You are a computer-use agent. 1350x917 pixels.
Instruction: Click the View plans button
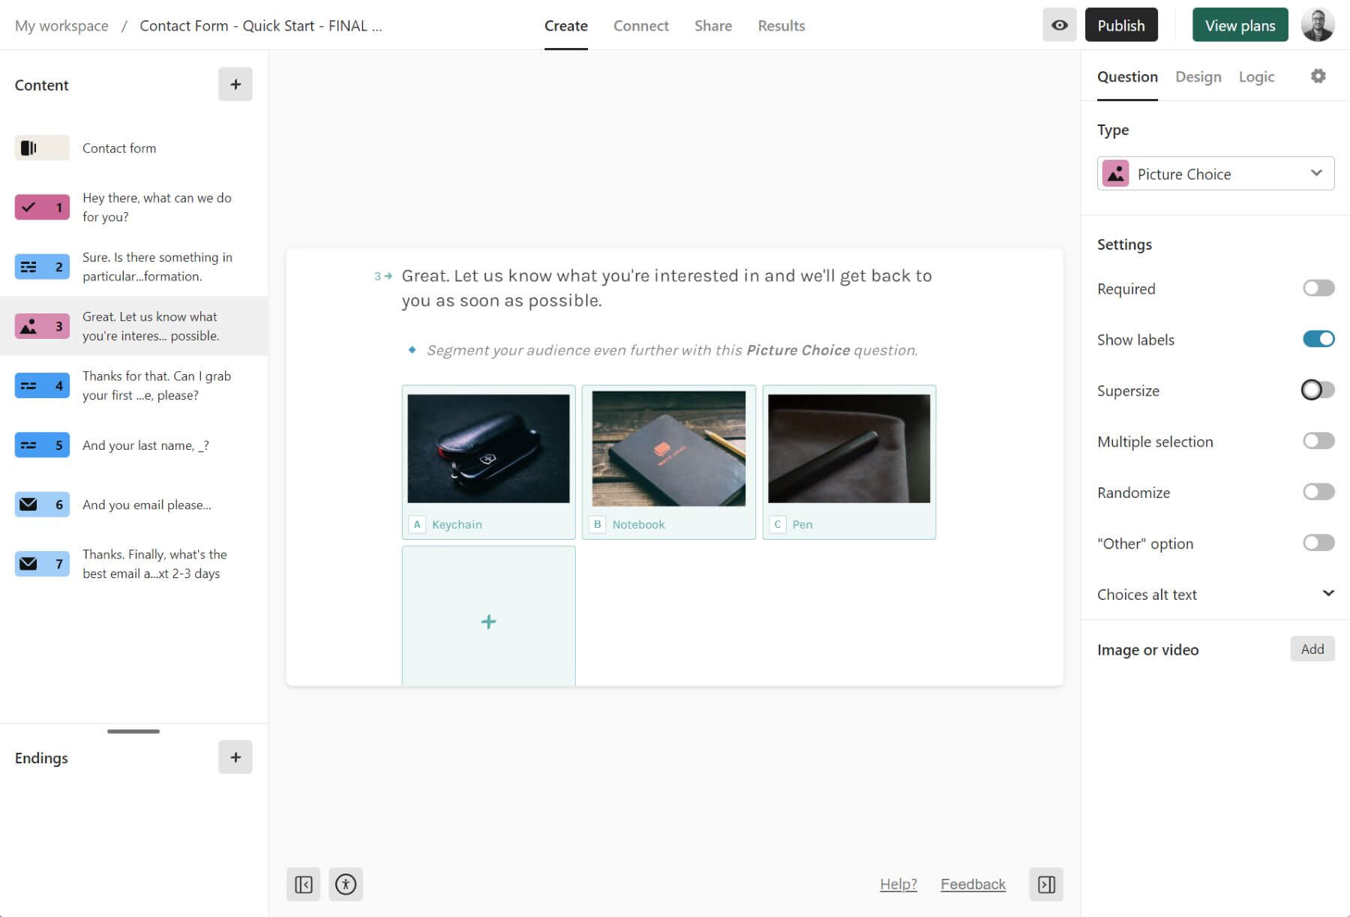point(1240,25)
